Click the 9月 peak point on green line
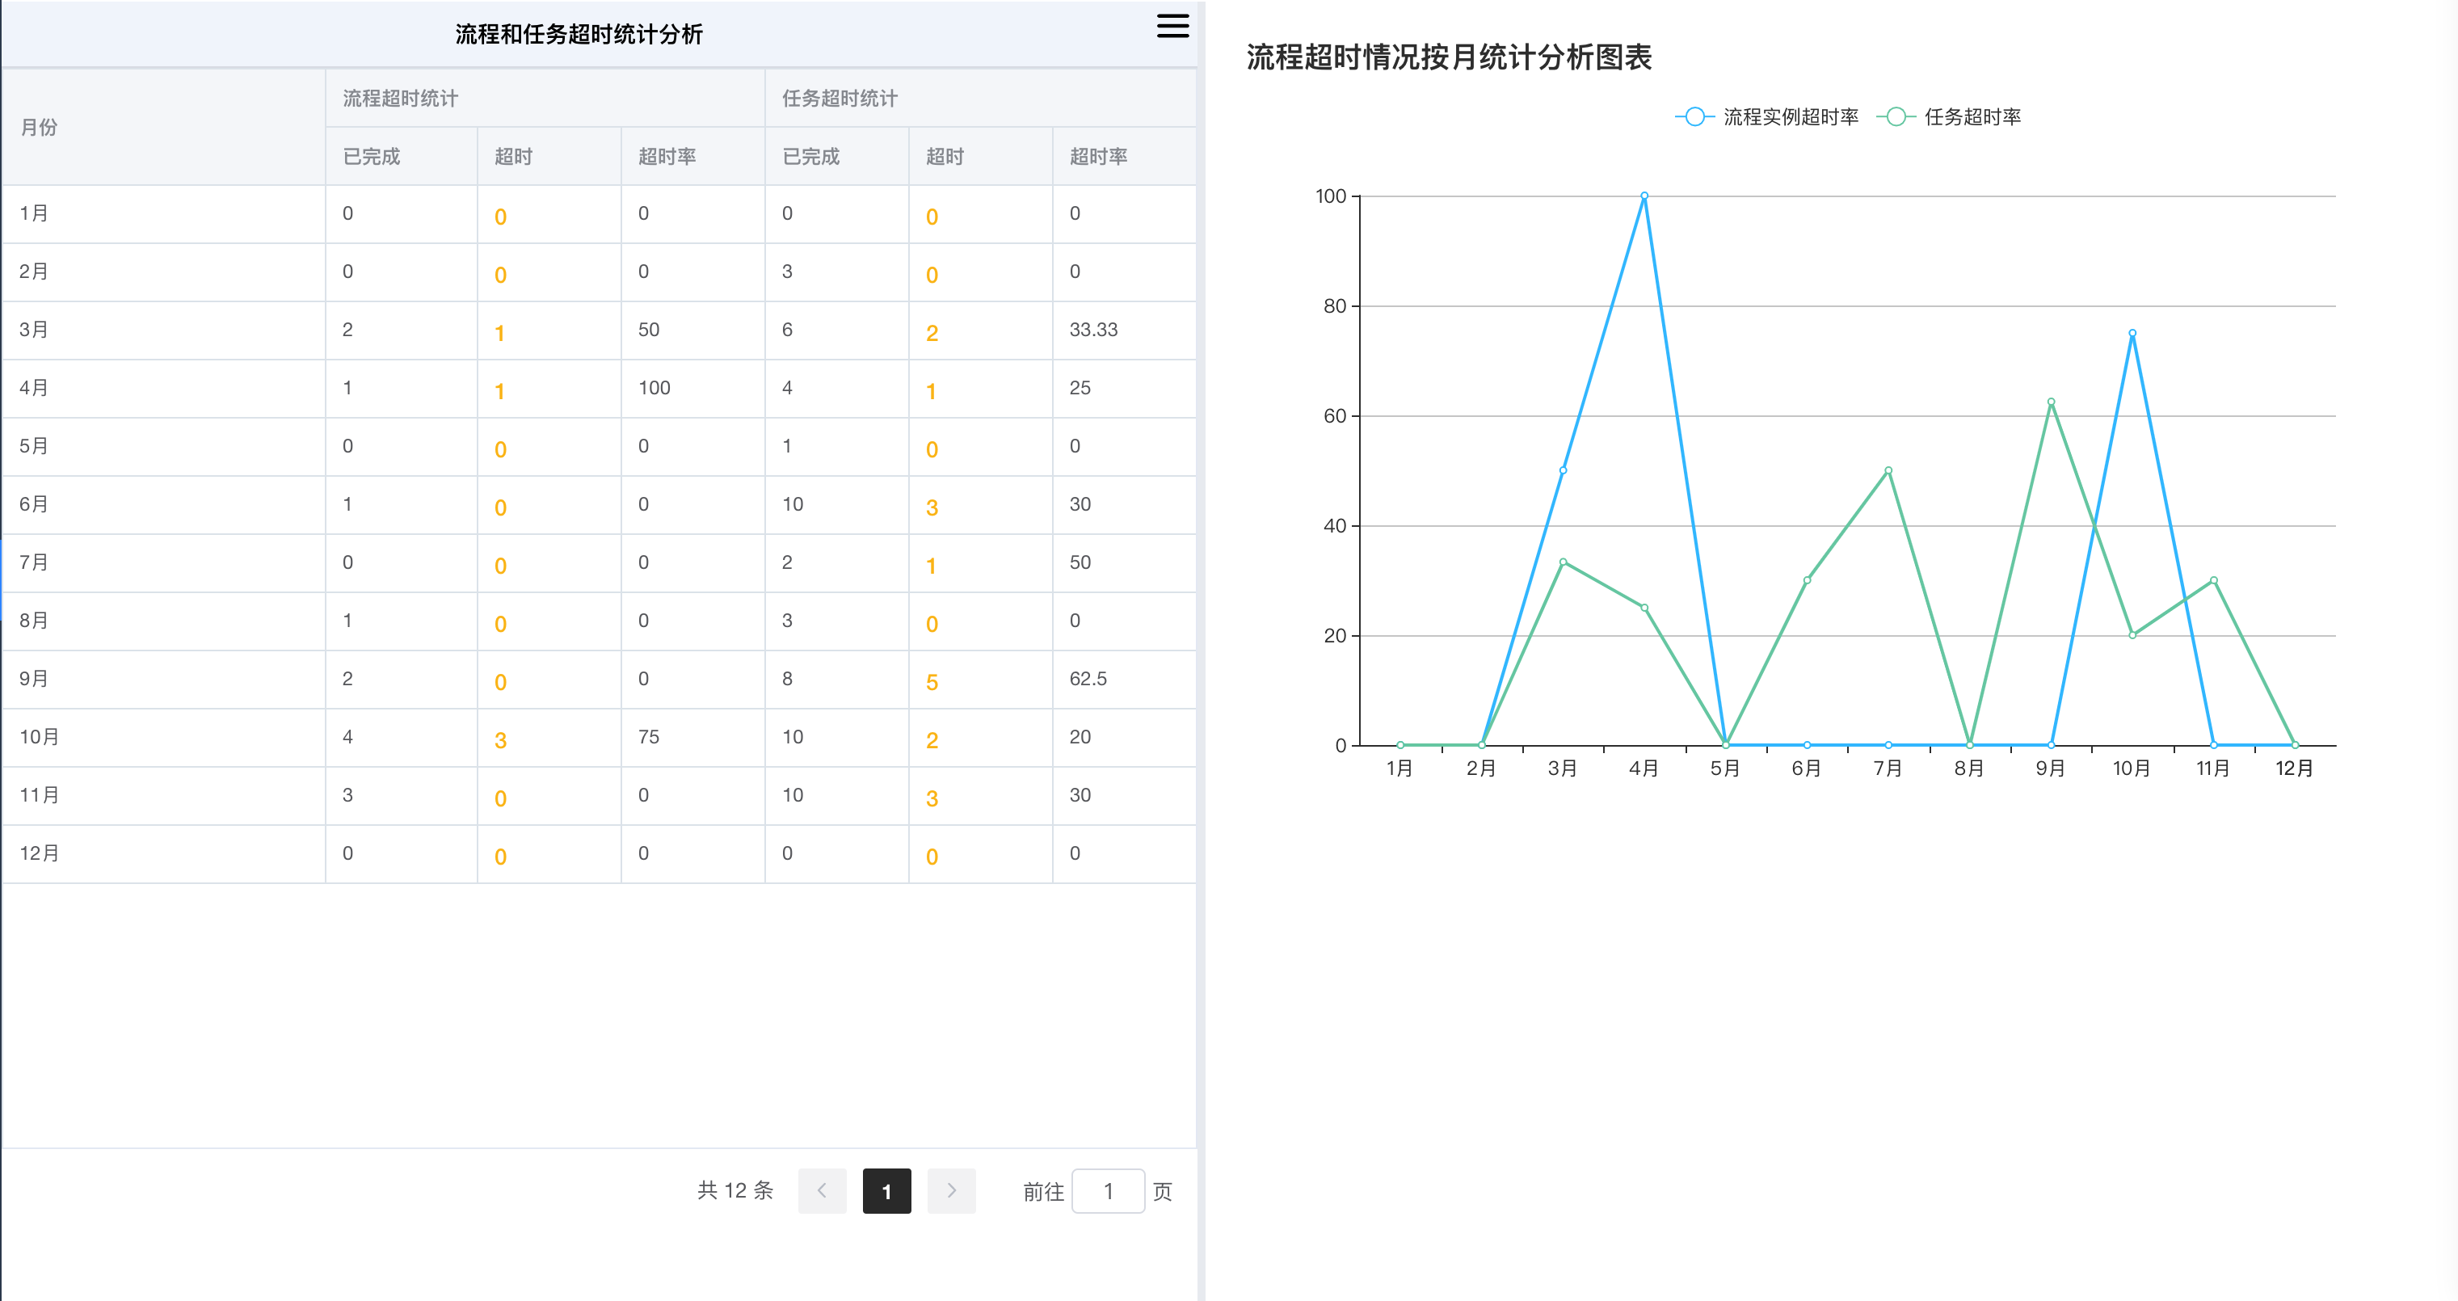This screenshot has height=1301, width=2458. 2051,402
